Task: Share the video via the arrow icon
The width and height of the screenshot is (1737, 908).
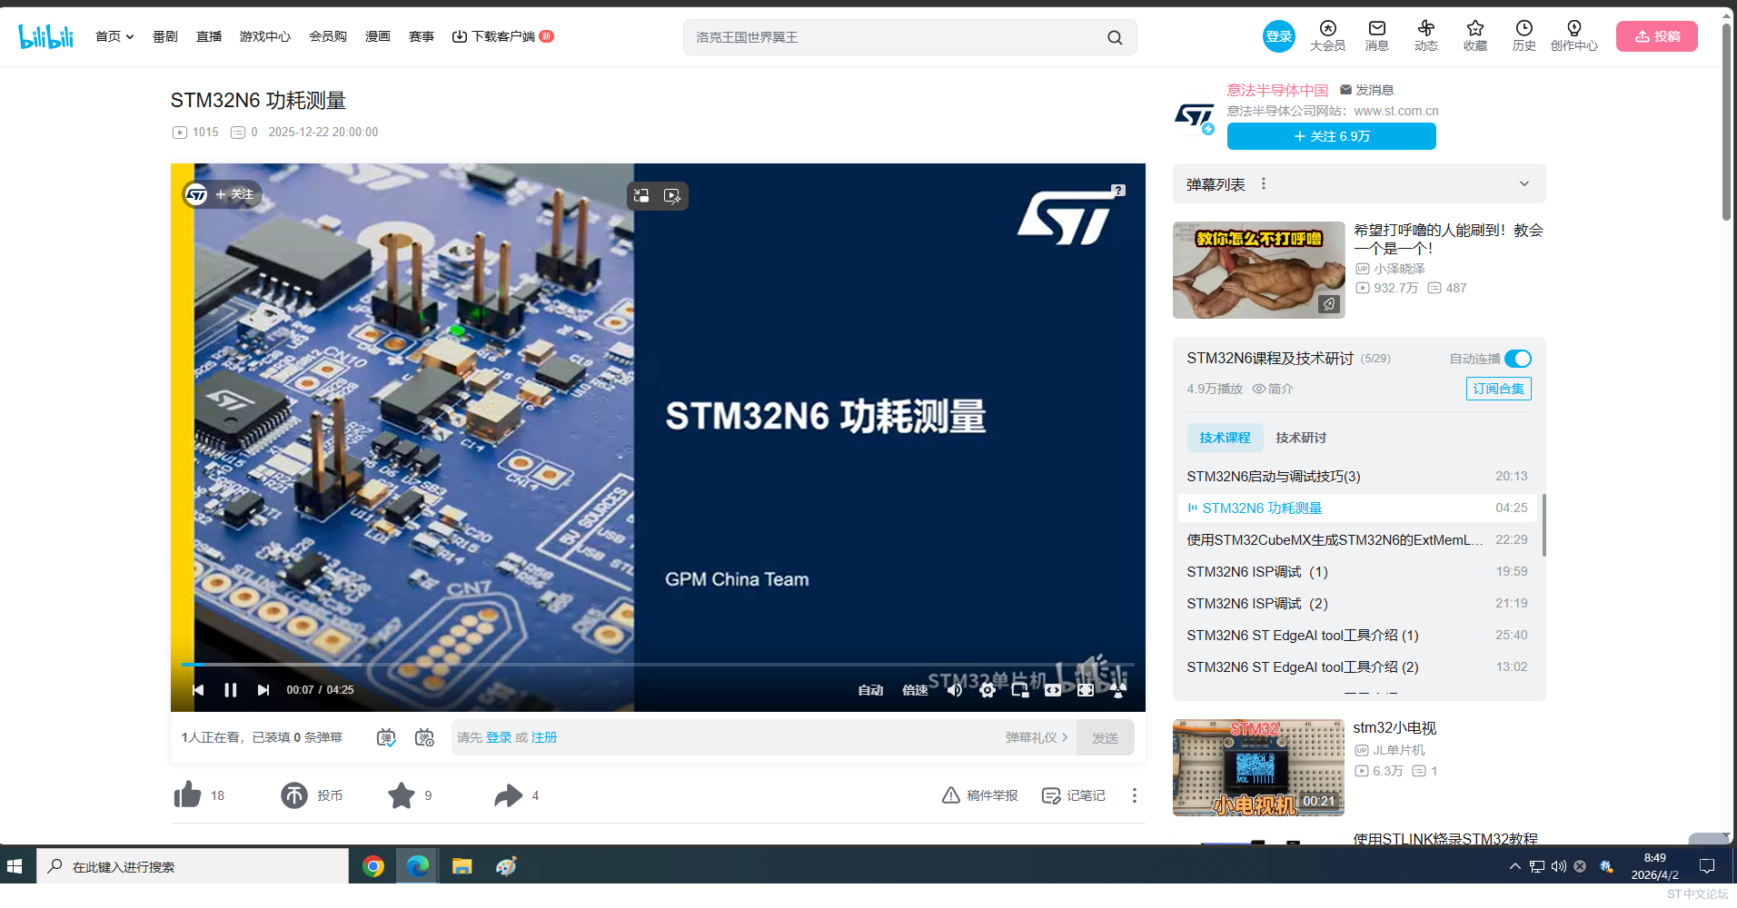Action: pos(508,794)
